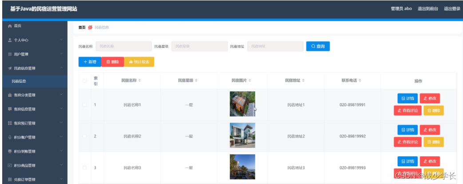
Task: Click the phone number 020-89819991
Action: (352, 105)
